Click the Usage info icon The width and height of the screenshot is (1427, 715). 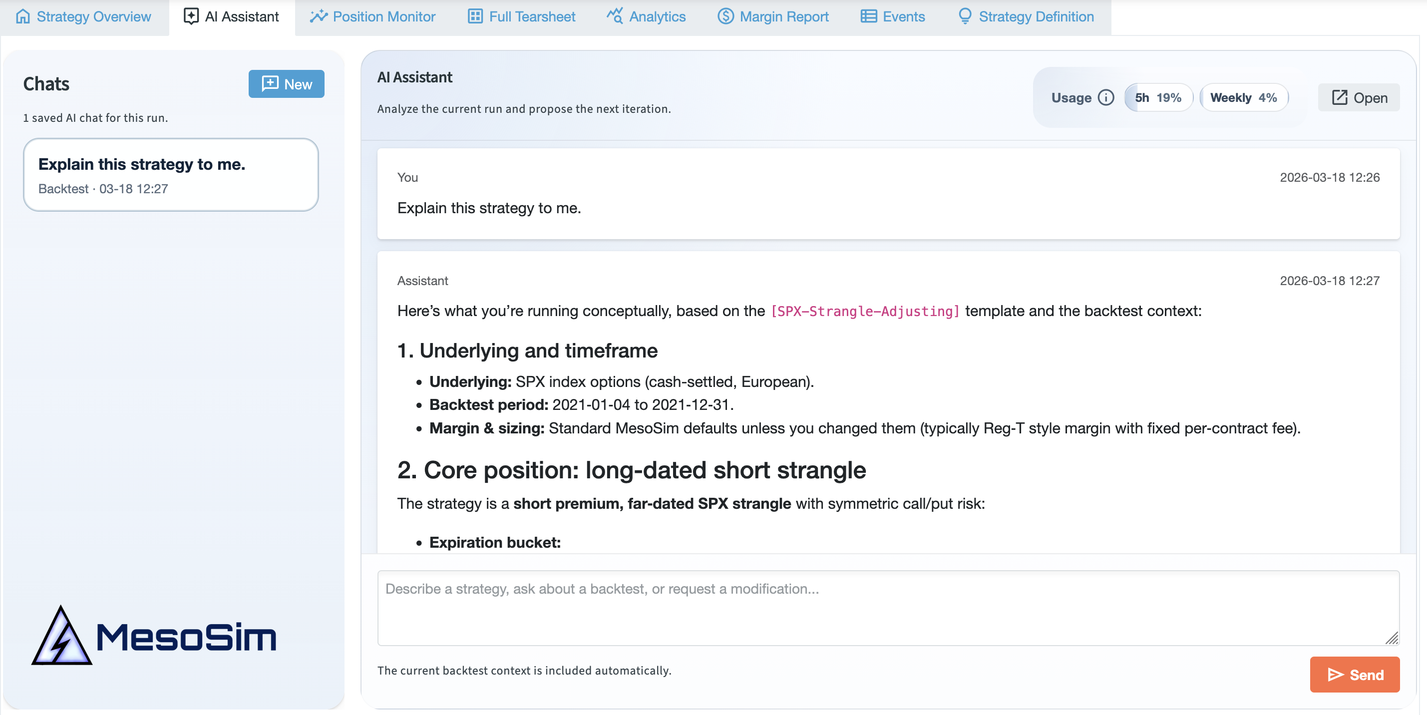click(1106, 97)
